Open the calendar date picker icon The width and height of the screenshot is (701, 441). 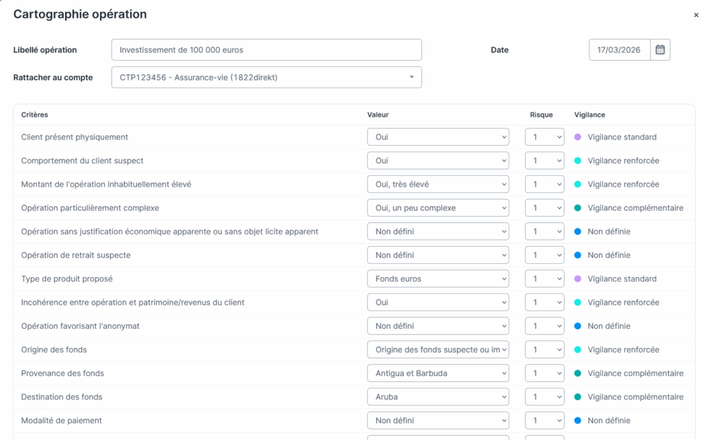pos(660,50)
